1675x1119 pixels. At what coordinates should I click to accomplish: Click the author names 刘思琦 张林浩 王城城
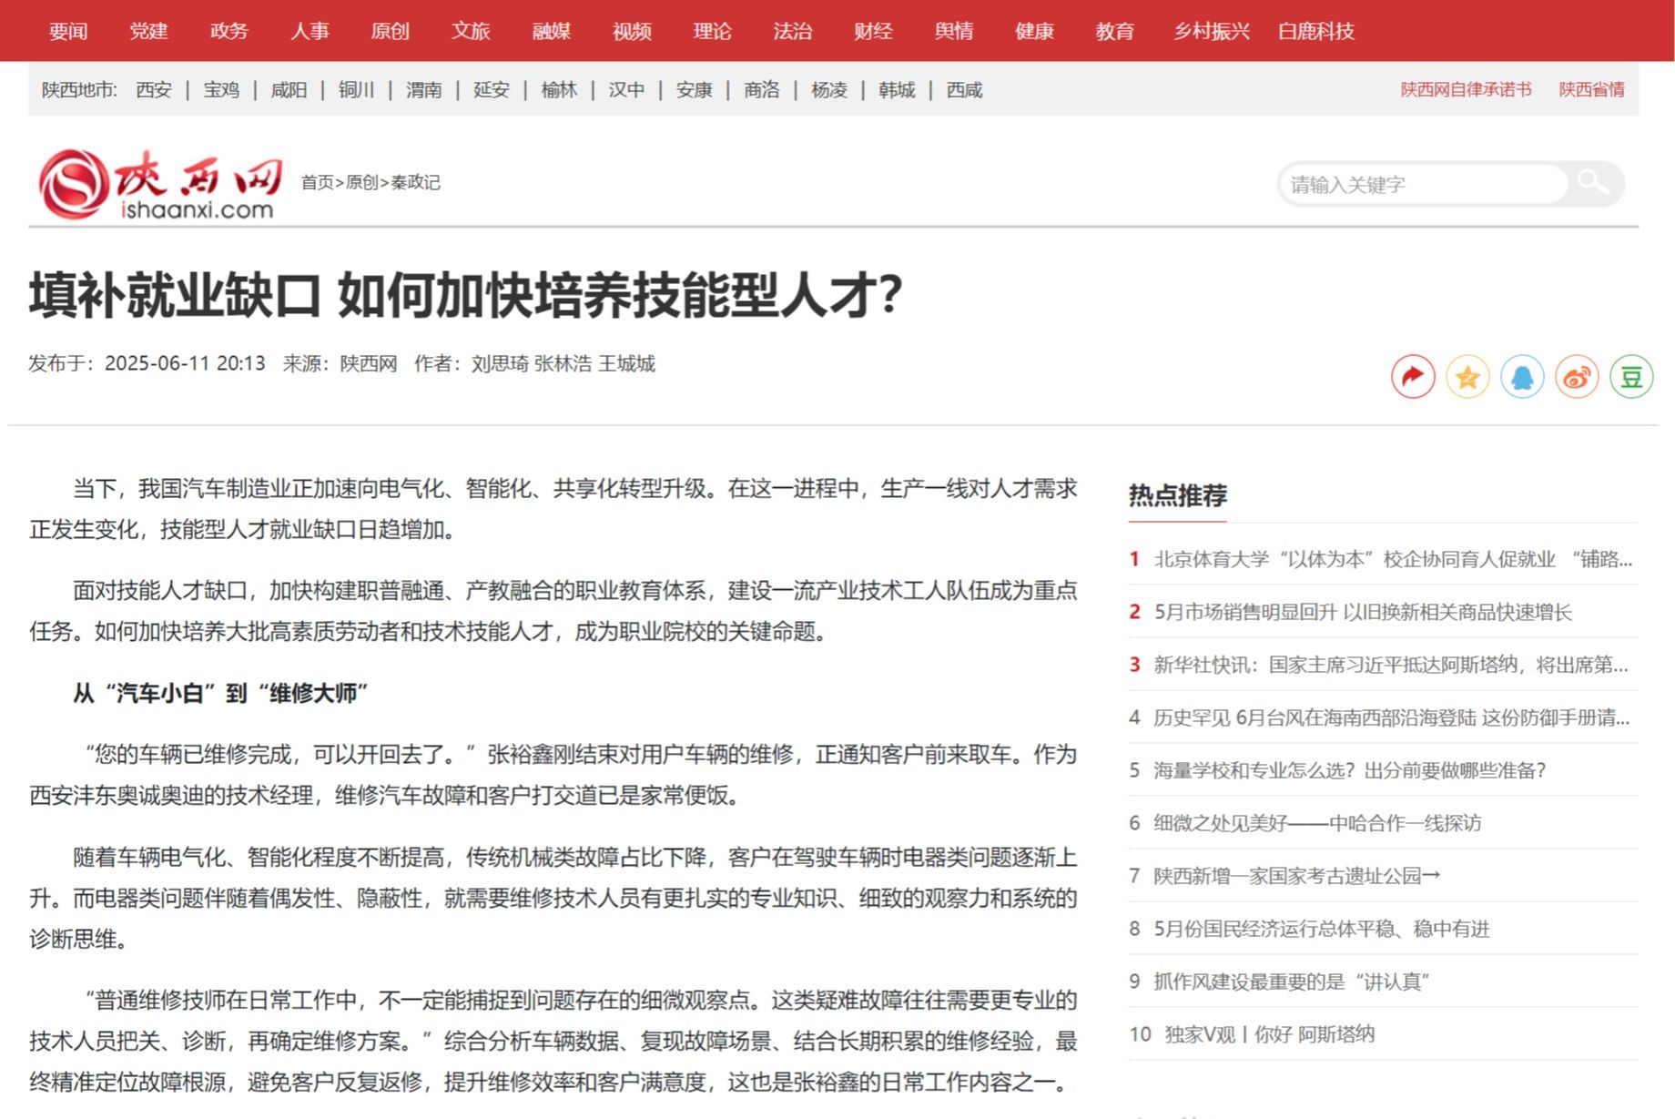[x=563, y=363]
